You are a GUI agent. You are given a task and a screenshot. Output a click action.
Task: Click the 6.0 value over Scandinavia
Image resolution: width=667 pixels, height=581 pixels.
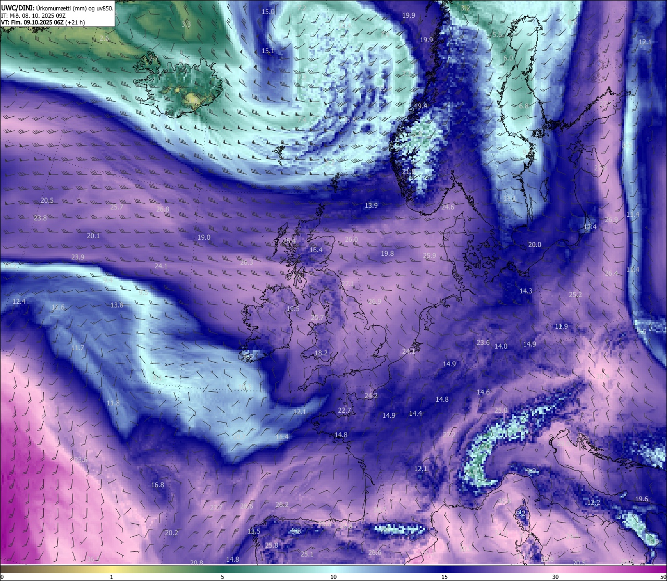tap(508, 58)
